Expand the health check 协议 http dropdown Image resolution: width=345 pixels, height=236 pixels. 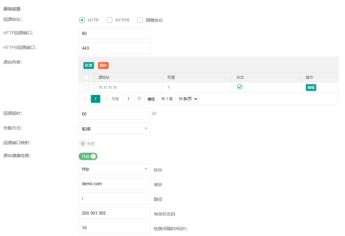coord(114,169)
